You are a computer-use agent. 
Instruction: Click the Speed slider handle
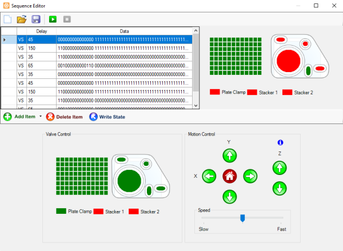(x=243, y=217)
